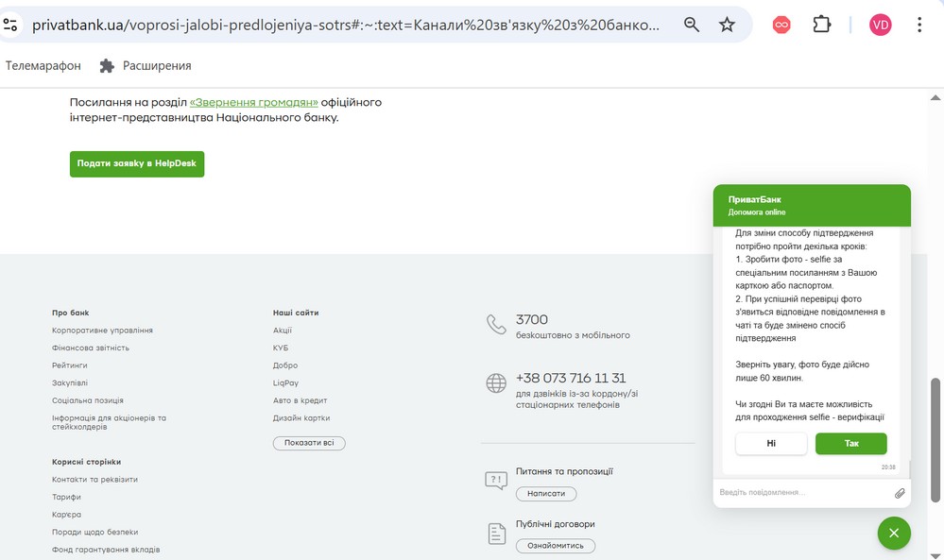
Task: Open the «Звернення громадян» link
Action: tap(254, 102)
